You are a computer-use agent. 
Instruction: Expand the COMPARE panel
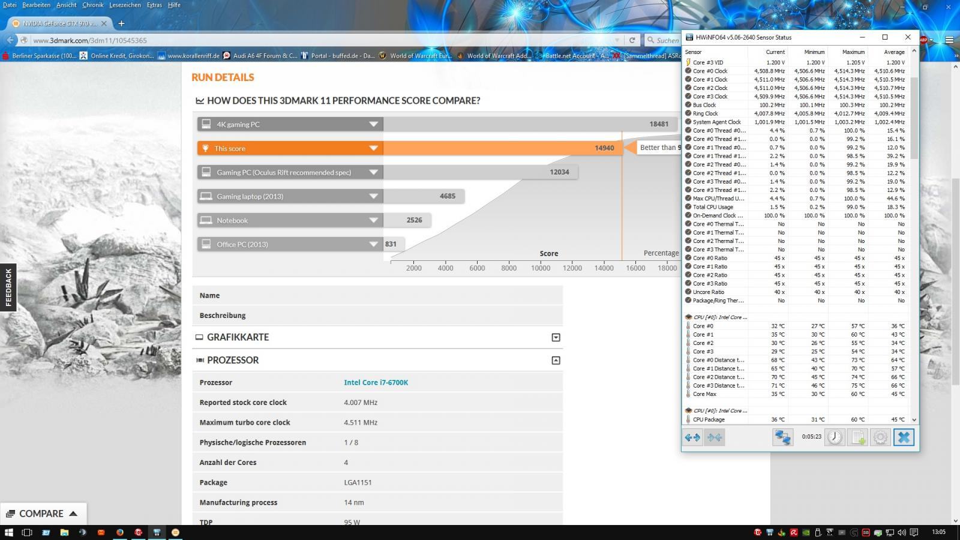pyautogui.click(x=43, y=514)
